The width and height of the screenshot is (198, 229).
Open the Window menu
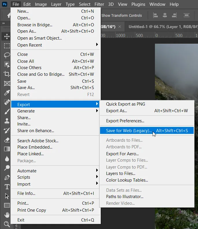(157, 4)
